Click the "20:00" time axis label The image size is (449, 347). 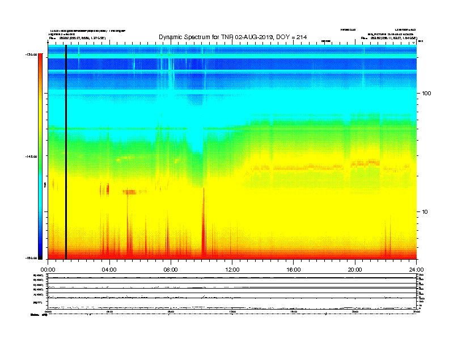[355, 270]
